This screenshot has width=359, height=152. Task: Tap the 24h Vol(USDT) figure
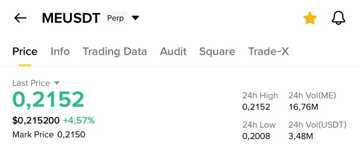pyautogui.click(x=301, y=136)
